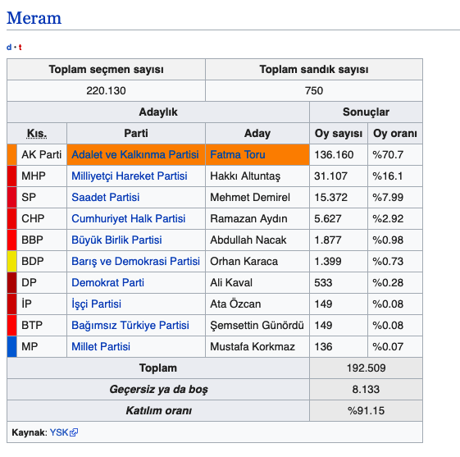The image size is (460, 457).
Task: Click the 'Oy sayısı' column header
Action: pyautogui.click(x=339, y=133)
